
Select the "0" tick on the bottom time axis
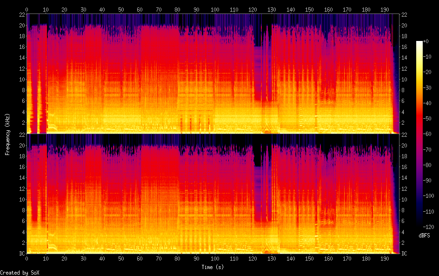27,258
